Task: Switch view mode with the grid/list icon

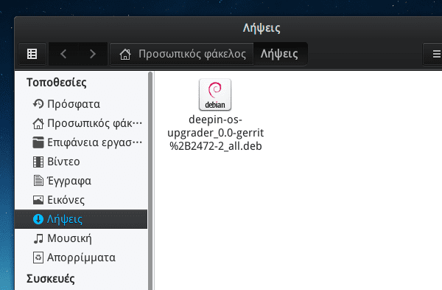Action: (32, 54)
